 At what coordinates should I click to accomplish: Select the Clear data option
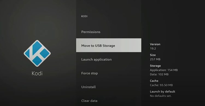[109, 101]
